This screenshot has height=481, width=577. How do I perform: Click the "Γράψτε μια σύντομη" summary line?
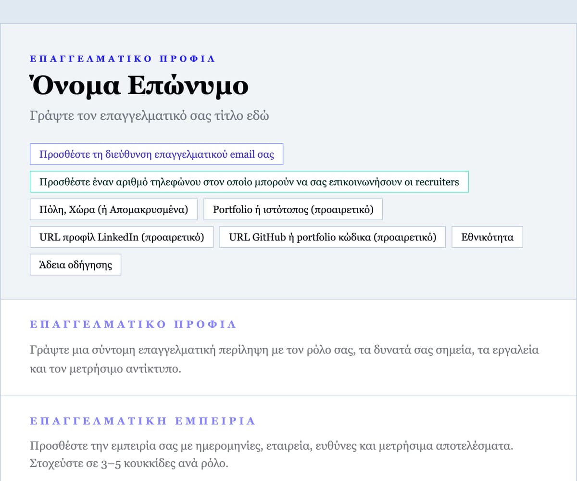coord(144,350)
